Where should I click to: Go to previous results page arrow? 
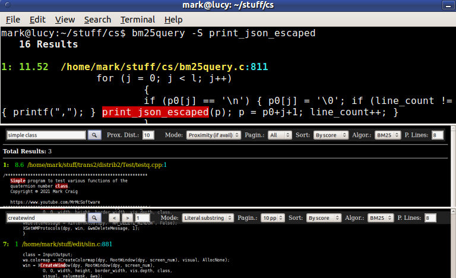(x=114, y=218)
